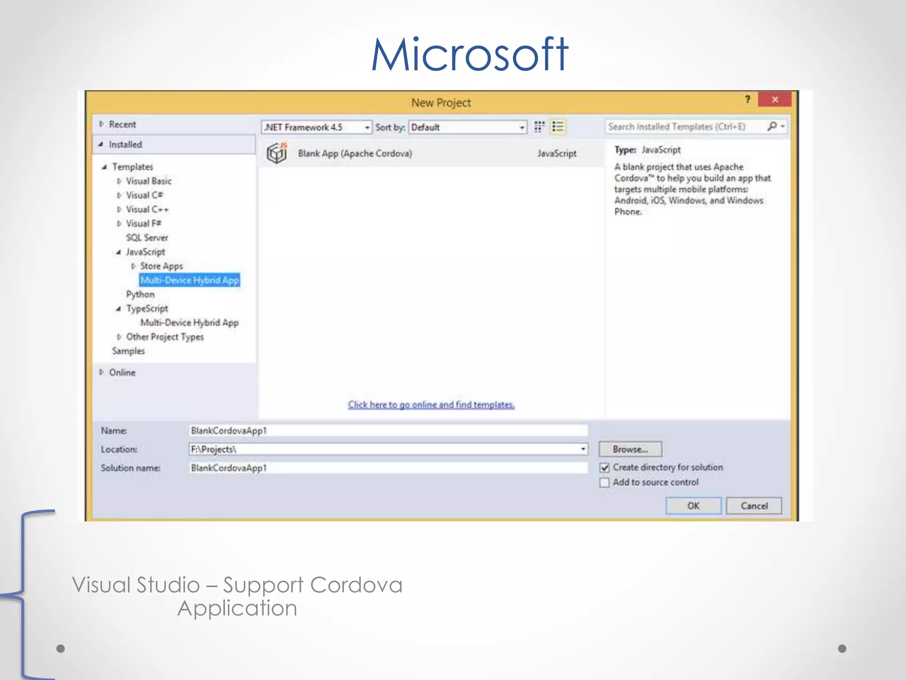Open the .NET Framework 4.5 dropdown
906x680 pixels.
click(317, 127)
